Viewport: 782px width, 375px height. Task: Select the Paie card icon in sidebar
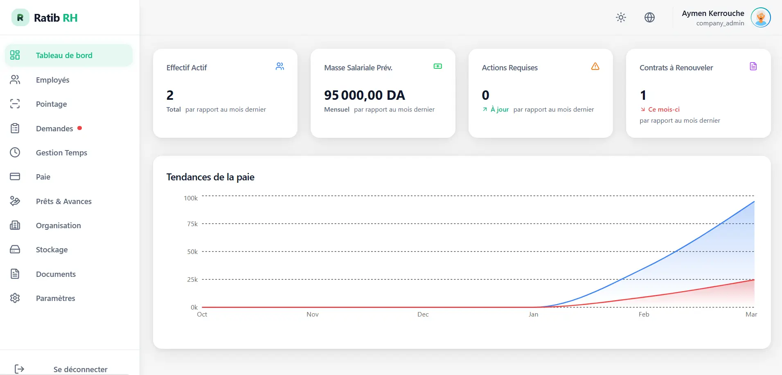15,176
